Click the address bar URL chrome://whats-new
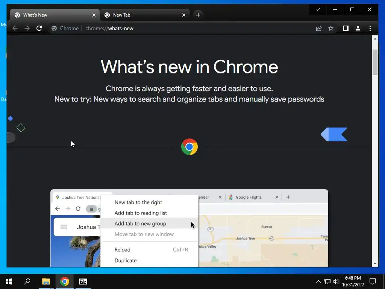Image resolution: width=385 pixels, height=289 pixels. click(x=109, y=28)
